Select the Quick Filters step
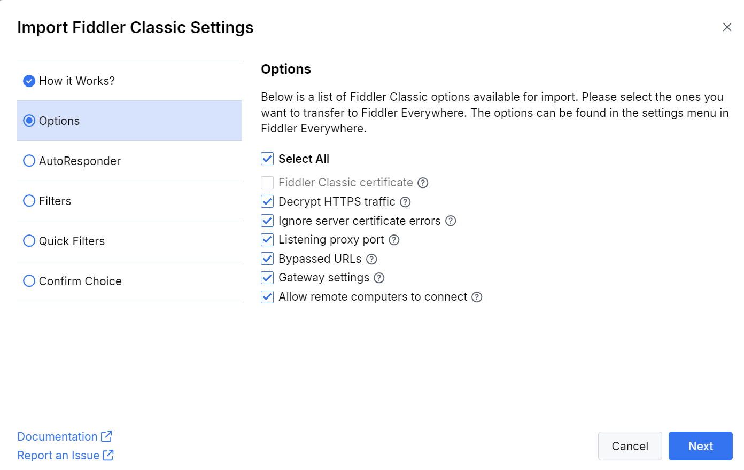This screenshot has width=744, height=470. (72, 241)
